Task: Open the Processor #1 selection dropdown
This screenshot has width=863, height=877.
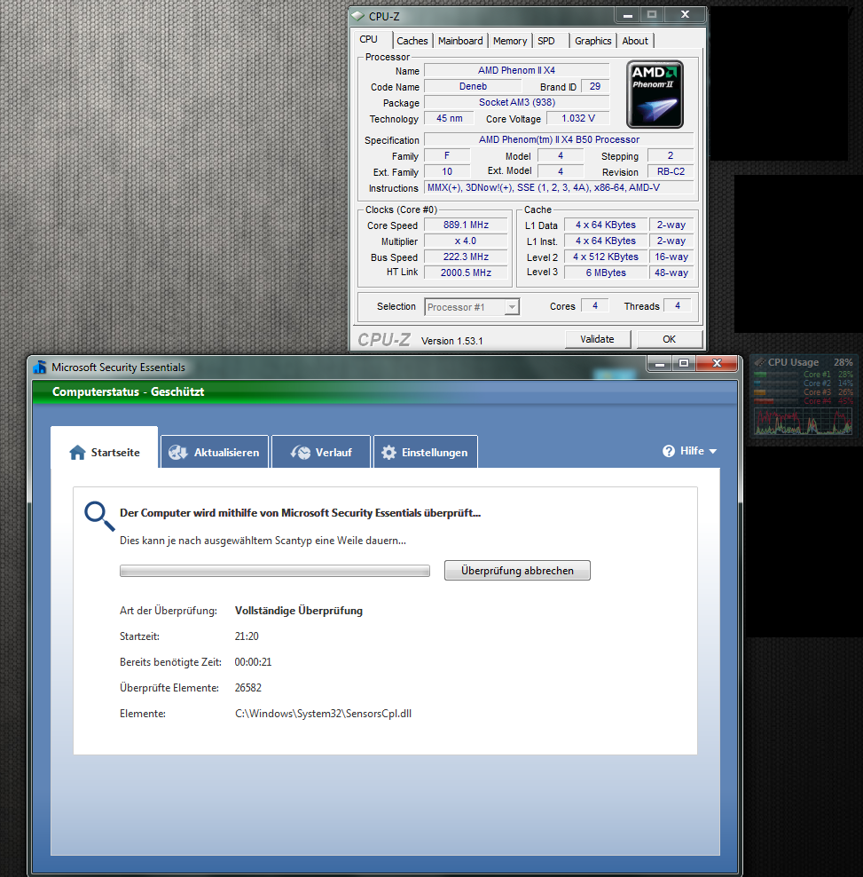Action: click(473, 307)
